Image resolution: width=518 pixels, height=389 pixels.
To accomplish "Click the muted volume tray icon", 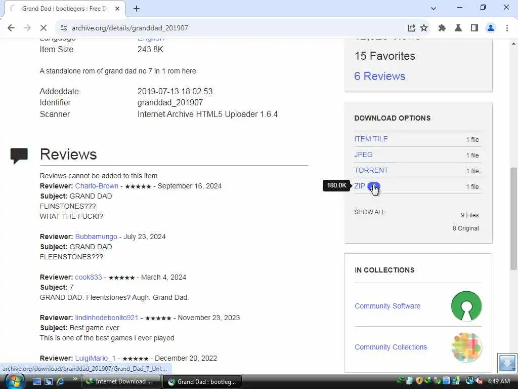I will pyautogui.click(x=479, y=381).
